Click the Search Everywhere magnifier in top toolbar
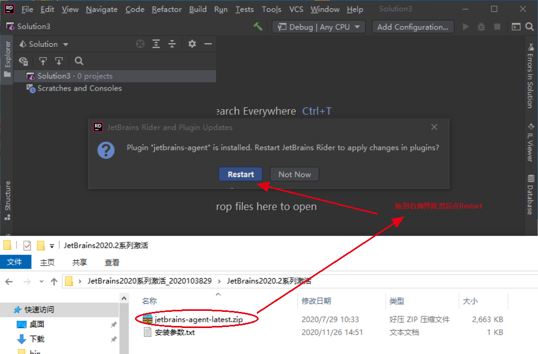The height and width of the screenshot is (354, 538). click(529, 27)
